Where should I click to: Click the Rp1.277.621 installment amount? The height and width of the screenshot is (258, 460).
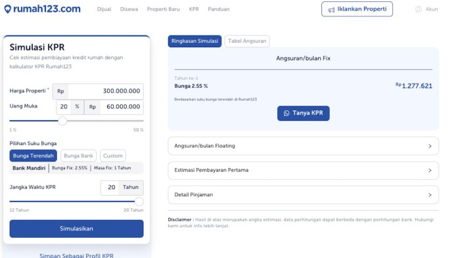(413, 85)
